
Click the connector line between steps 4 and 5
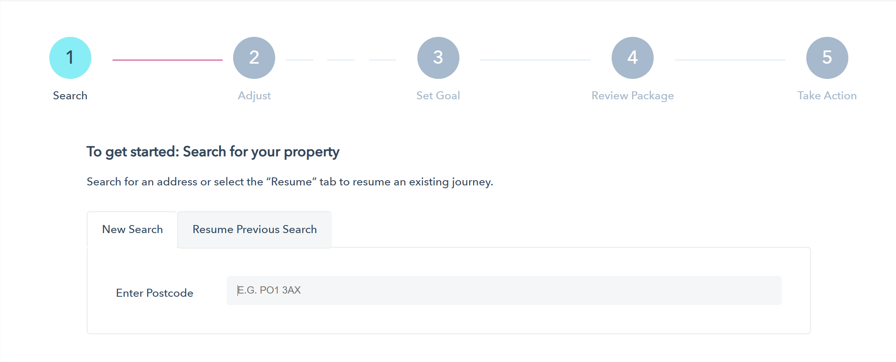click(x=730, y=60)
